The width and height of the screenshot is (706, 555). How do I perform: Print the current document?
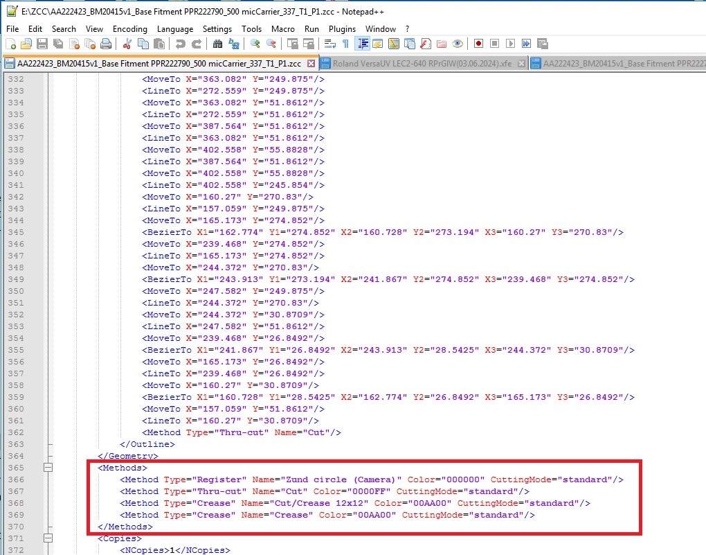(x=106, y=43)
